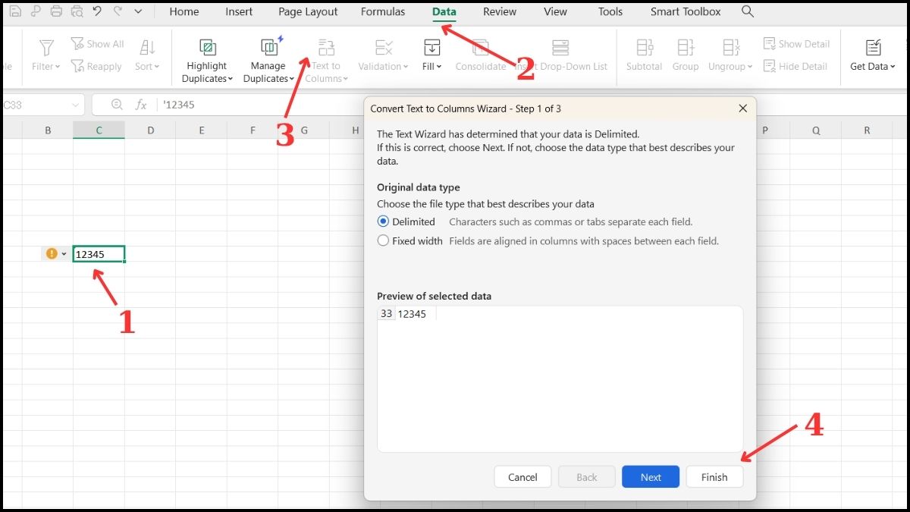The height and width of the screenshot is (512, 910).
Task: Click inside the formula bar
Action: 227,104
